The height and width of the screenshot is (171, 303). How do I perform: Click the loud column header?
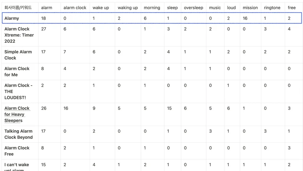(232, 8)
